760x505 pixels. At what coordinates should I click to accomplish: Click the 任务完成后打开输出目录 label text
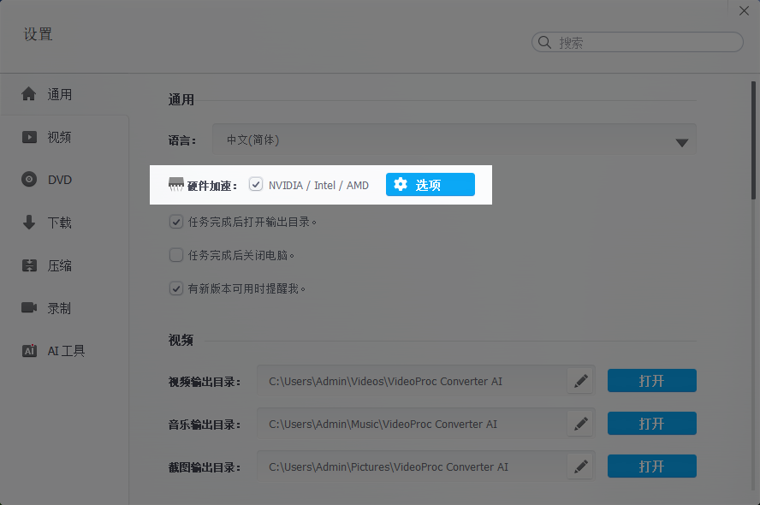coord(252,222)
